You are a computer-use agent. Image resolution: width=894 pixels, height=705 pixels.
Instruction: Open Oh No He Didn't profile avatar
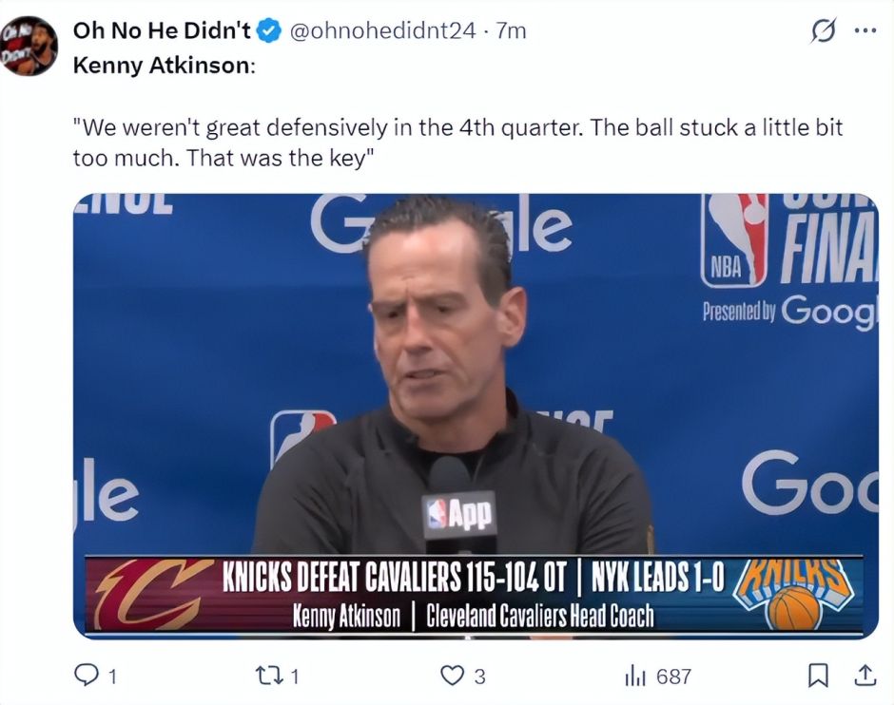29,46
